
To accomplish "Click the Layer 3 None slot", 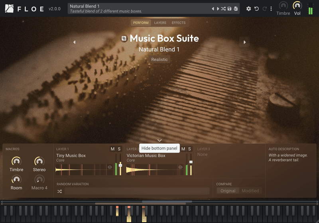I will (203, 155).
